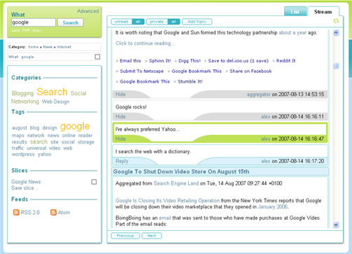Open the Digg This! link
This screenshot has height=254, width=352.
point(190,61)
